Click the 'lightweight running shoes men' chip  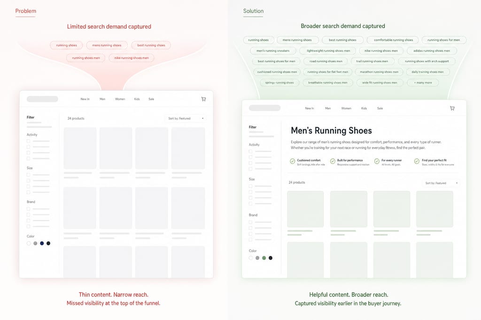point(328,51)
